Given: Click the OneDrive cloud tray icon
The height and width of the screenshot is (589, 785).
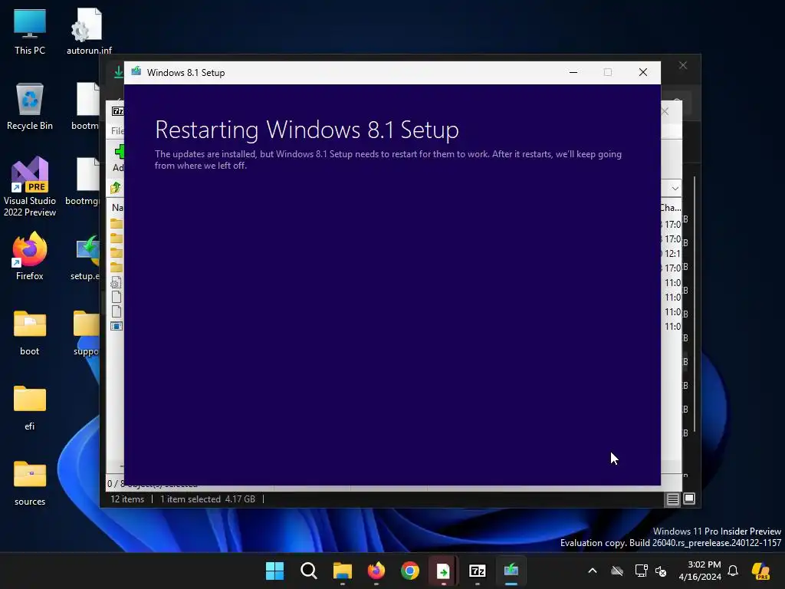Looking at the screenshot, I should point(617,571).
